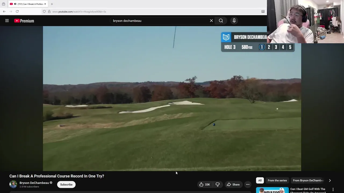The width and height of the screenshot is (344, 193).
Task: Click the address bar URL
Action: 79,12
